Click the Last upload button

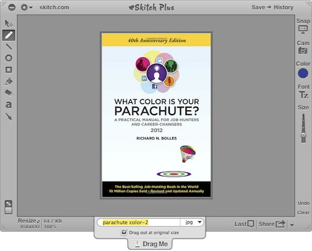[244, 224]
